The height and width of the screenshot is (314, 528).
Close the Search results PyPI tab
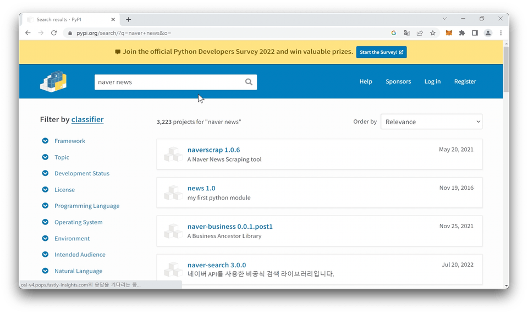pyautogui.click(x=113, y=19)
